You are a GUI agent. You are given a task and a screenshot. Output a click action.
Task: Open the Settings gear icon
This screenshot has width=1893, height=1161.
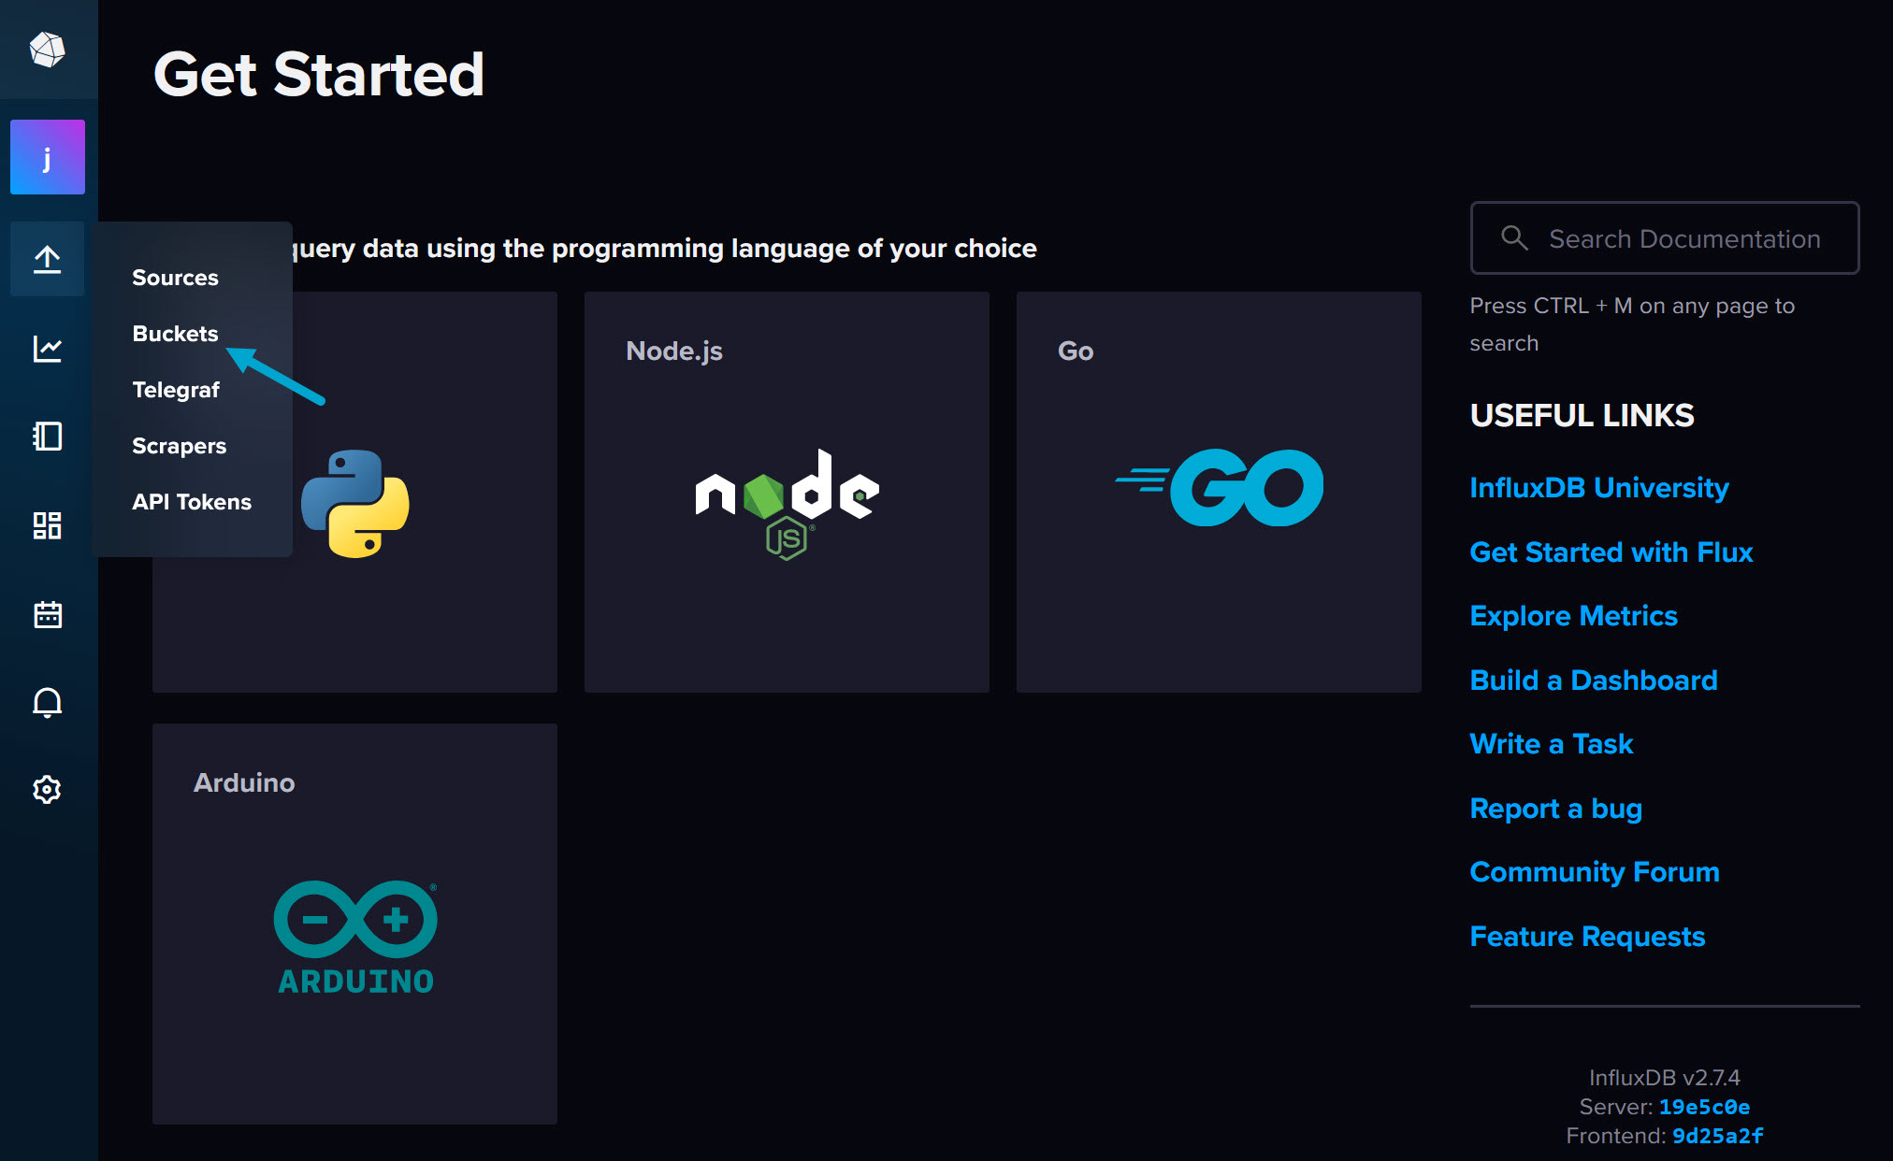tap(47, 790)
